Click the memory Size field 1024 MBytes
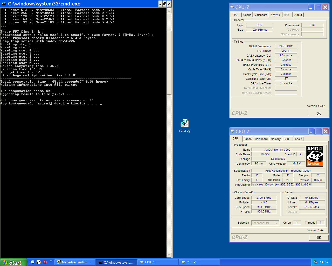This screenshot has width=332, height=266. click(x=259, y=30)
